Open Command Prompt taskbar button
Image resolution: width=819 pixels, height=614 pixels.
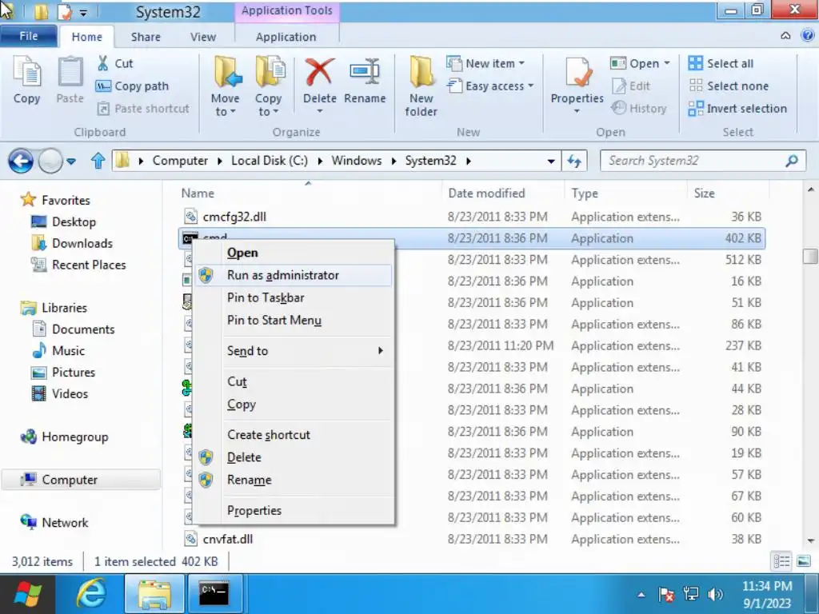(x=214, y=594)
